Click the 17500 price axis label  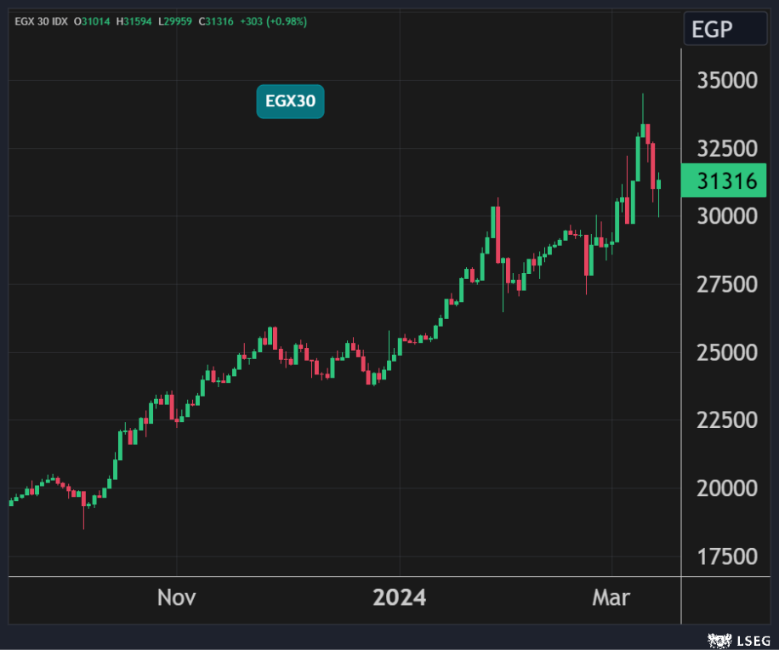coord(727,556)
